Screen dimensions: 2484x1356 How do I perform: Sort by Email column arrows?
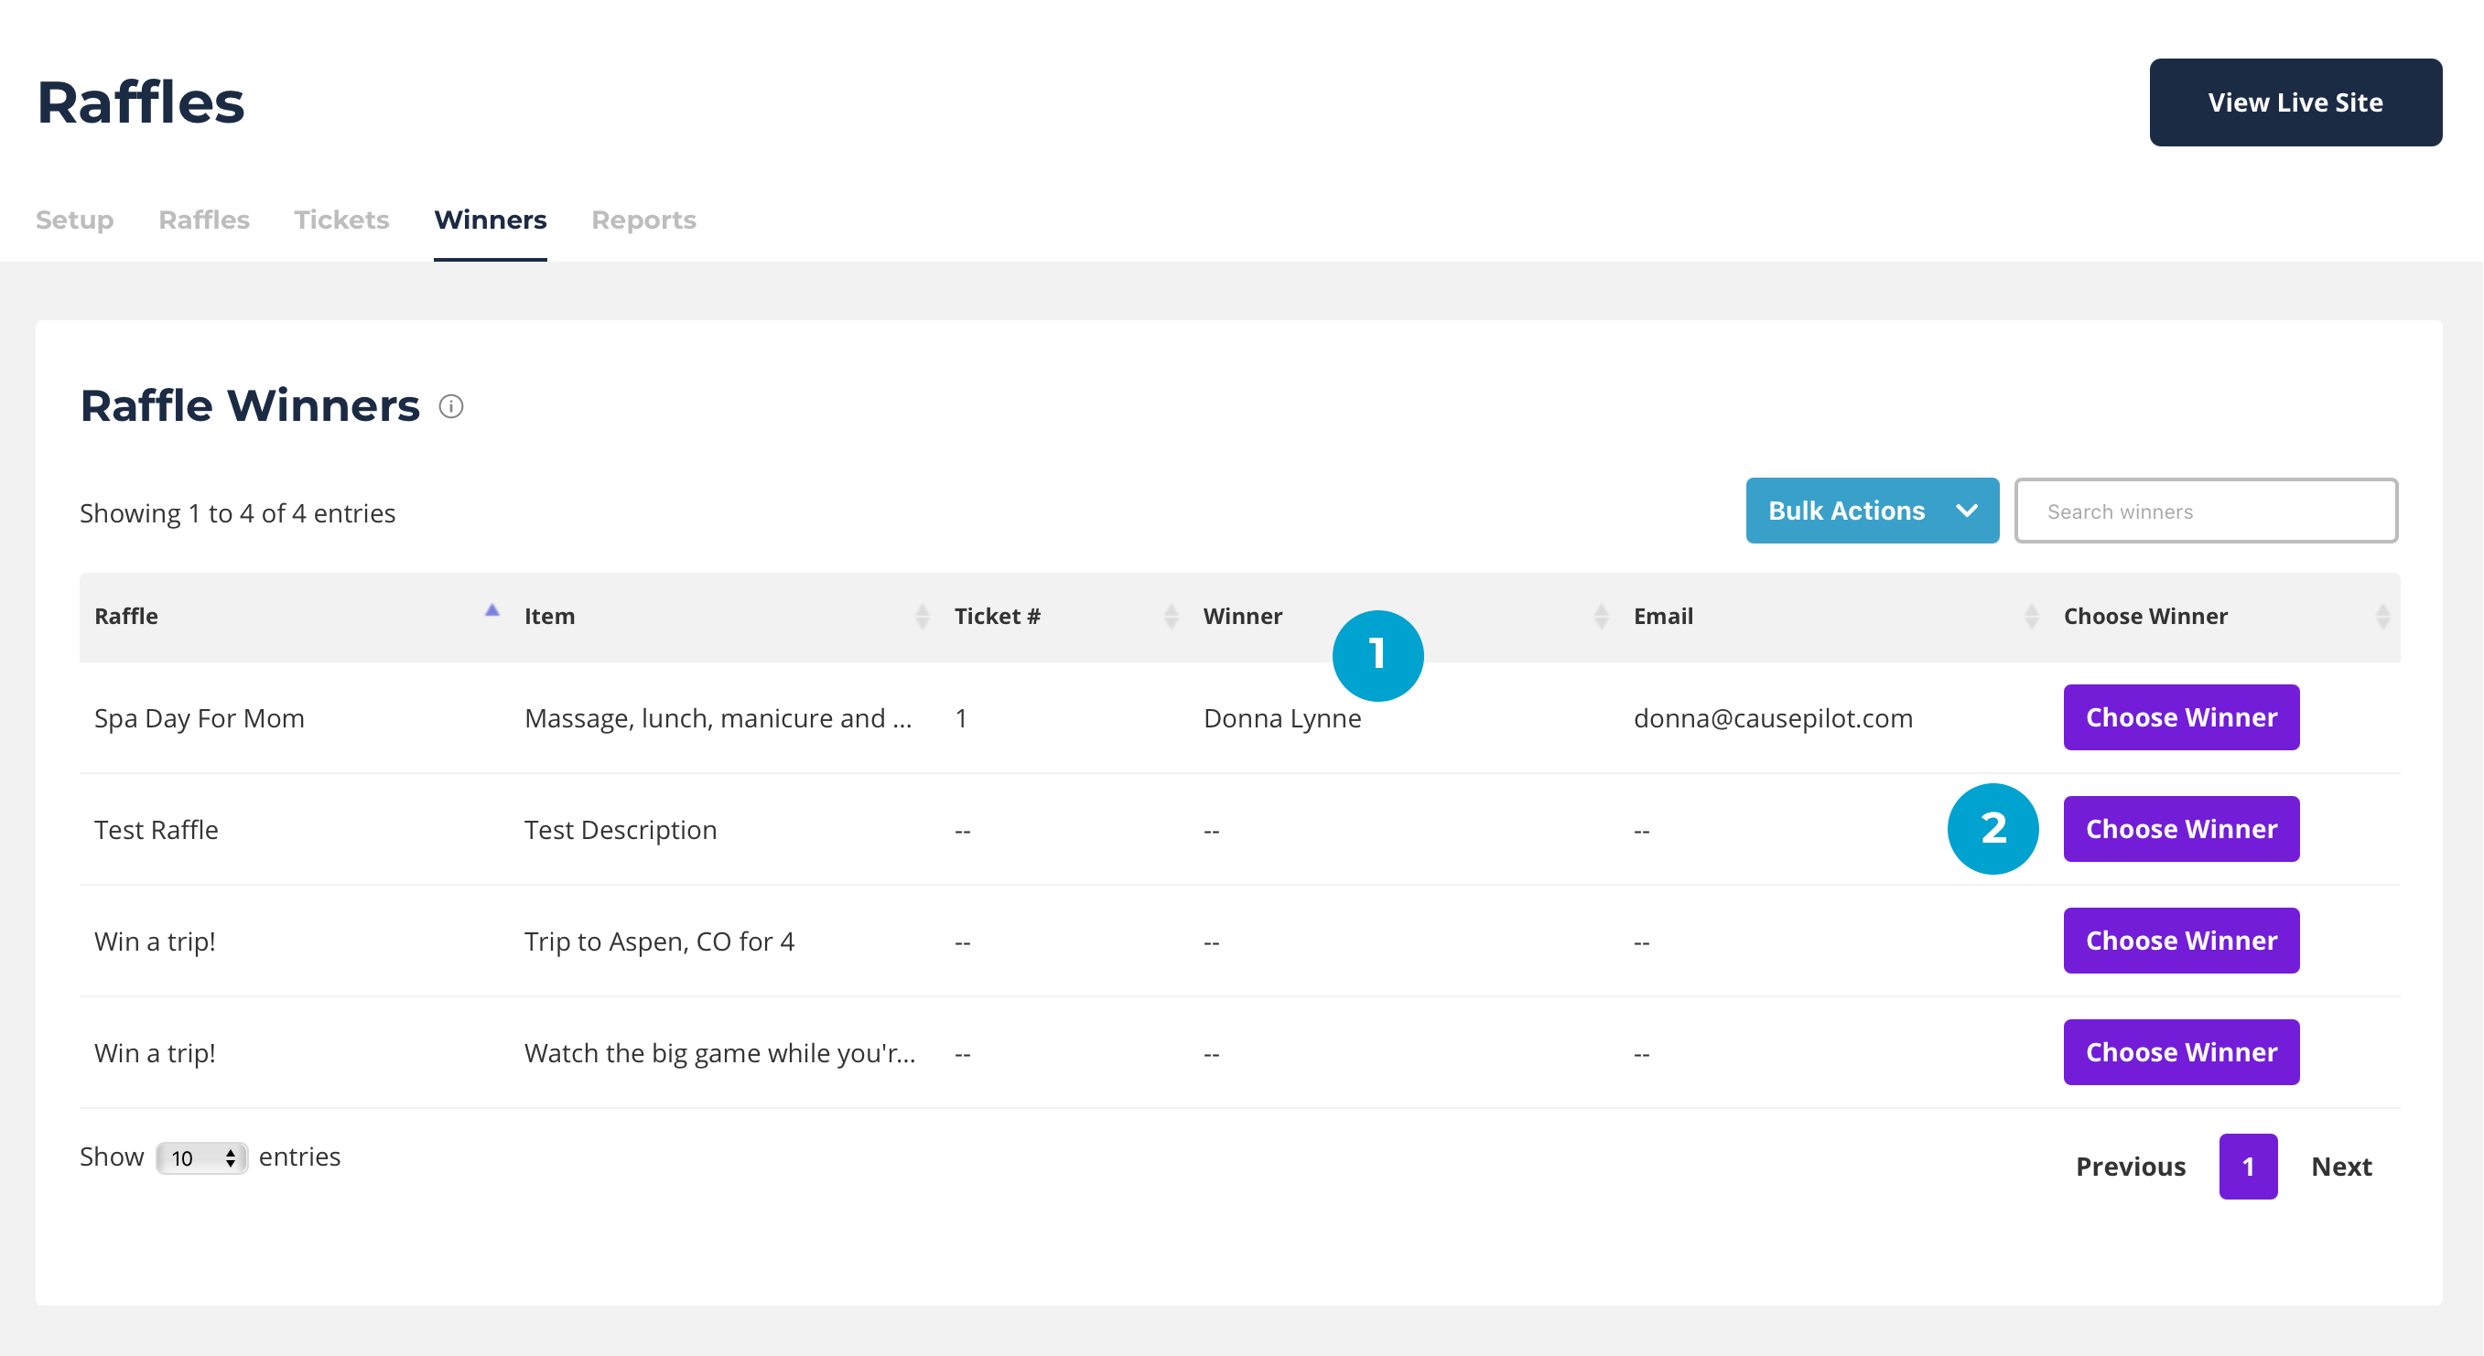[x=2031, y=617]
